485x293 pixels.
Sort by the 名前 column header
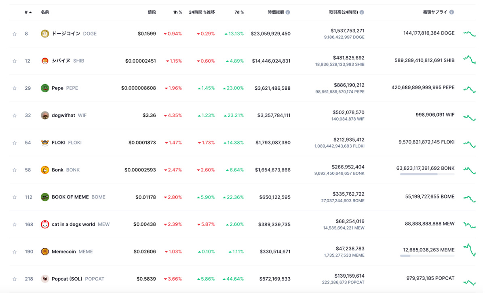point(45,12)
